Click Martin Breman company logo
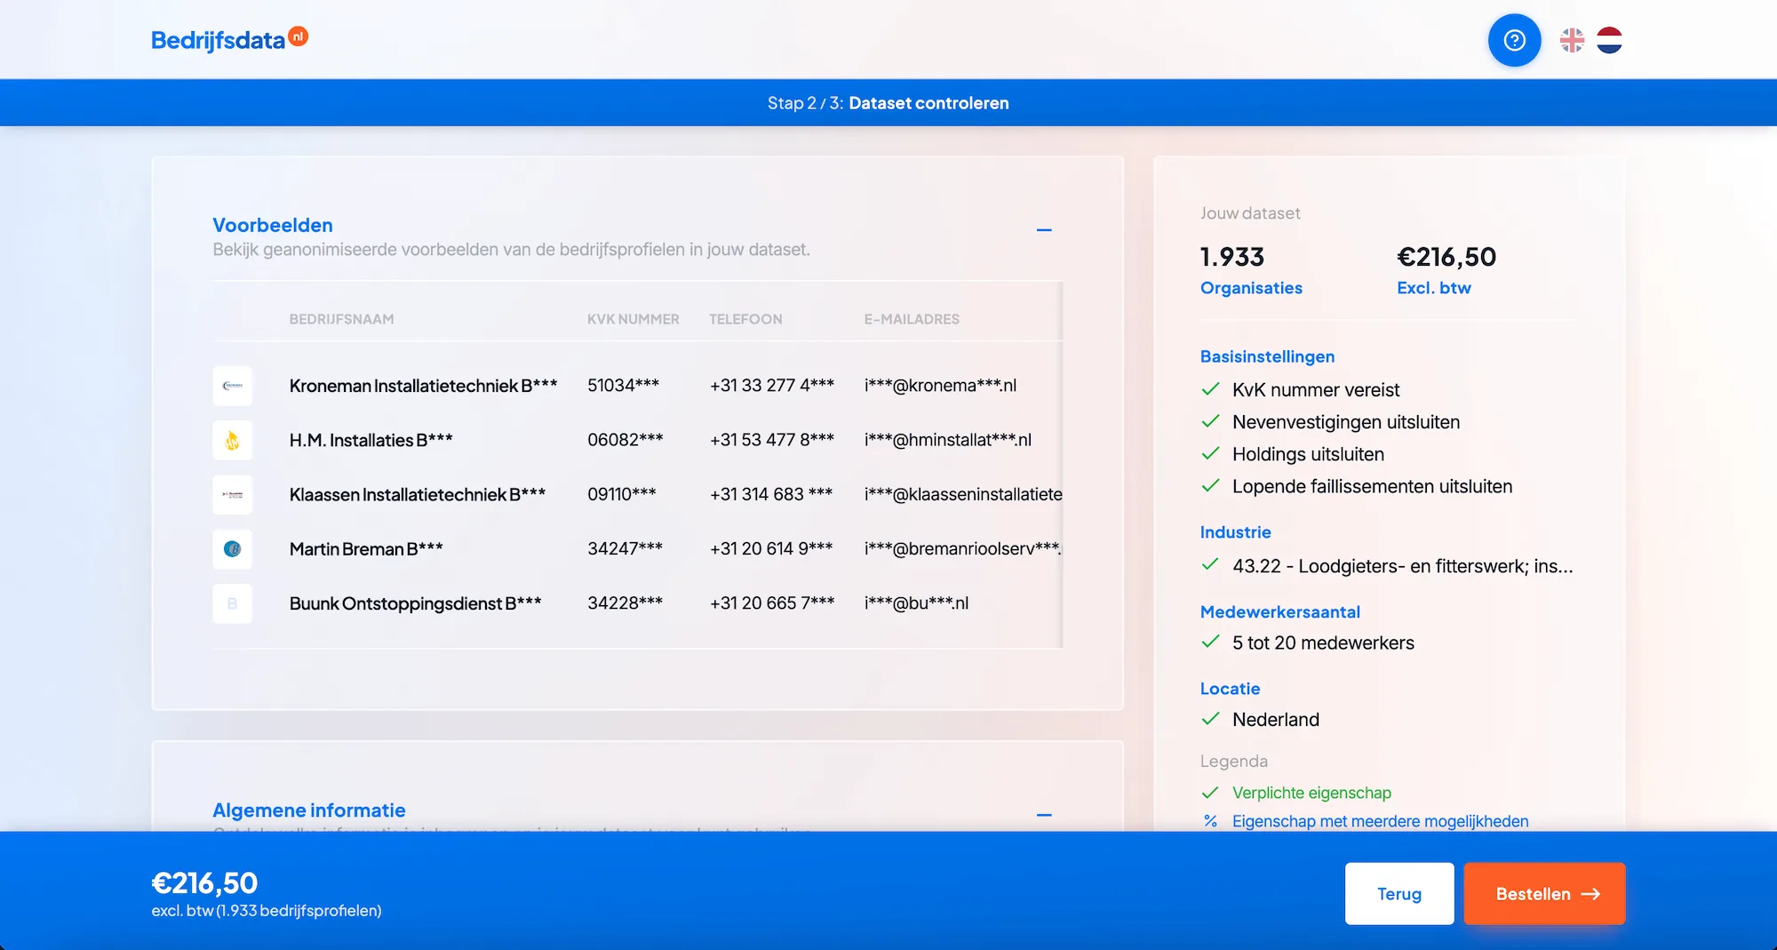Image resolution: width=1777 pixels, height=950 pixels. click(233, 549)
